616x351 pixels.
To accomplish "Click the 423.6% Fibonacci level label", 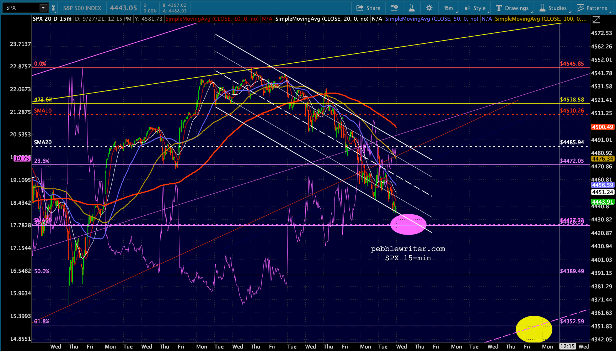I will tap(43, 100).
